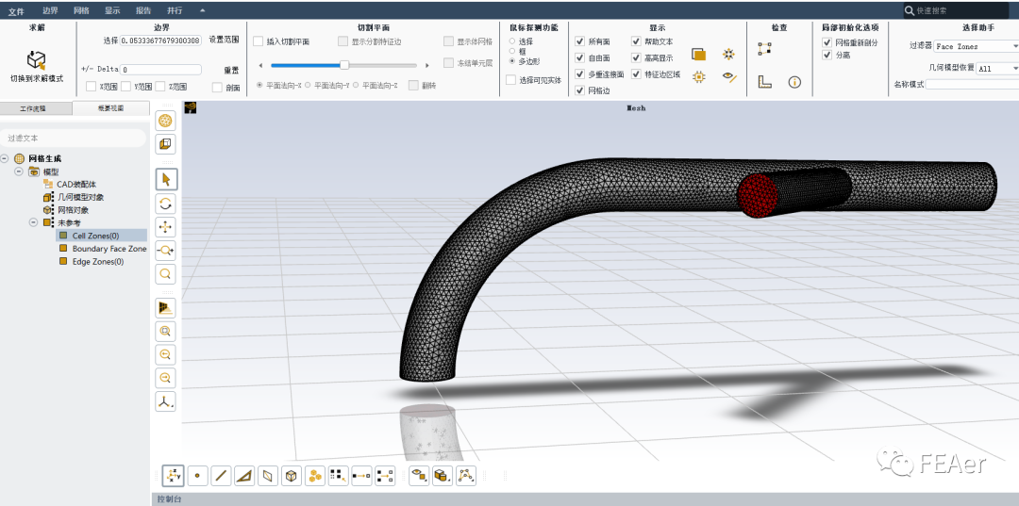Click the axis triad orientation icon
The image size is (1019, 506).
(x=166, y=401)
